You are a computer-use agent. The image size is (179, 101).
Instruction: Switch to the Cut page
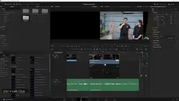point(73,99)
